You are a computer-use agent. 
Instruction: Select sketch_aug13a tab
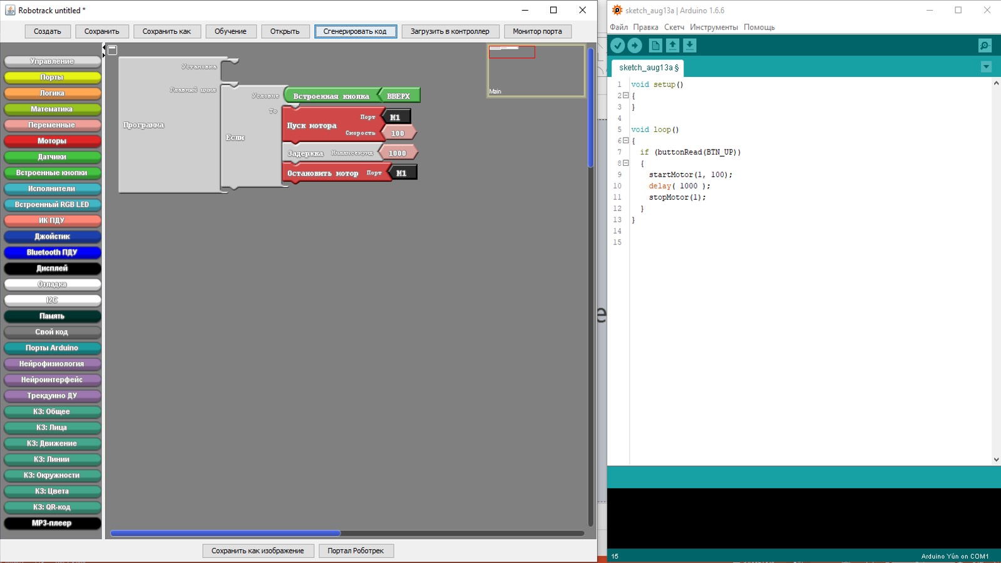tap(648, 68)
